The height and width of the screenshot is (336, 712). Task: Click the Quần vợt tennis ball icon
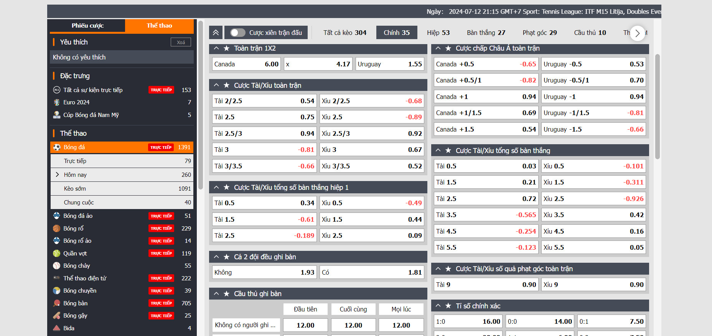[57, 254]
